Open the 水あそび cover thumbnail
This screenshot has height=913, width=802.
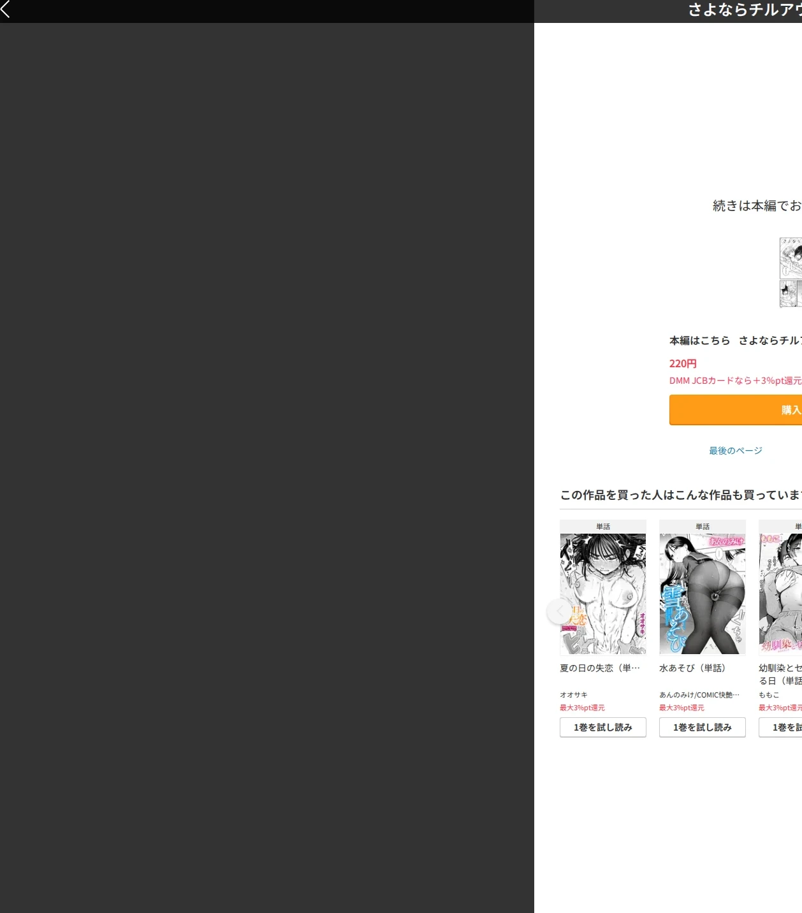click(x=703, y=594)
